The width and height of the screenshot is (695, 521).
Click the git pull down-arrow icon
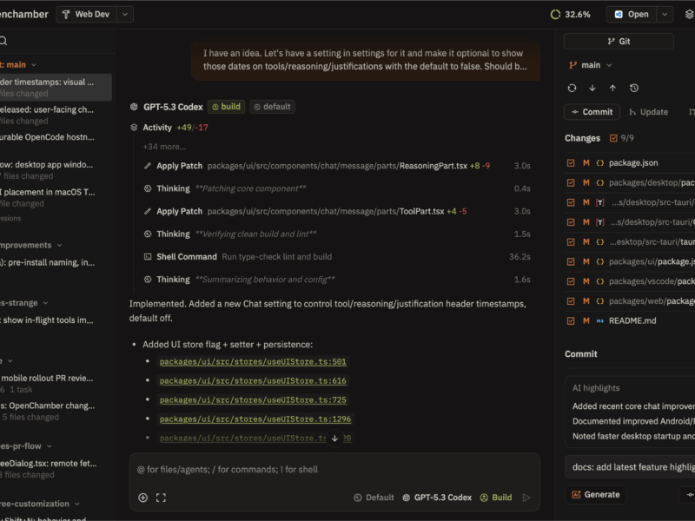click(592, 88)
